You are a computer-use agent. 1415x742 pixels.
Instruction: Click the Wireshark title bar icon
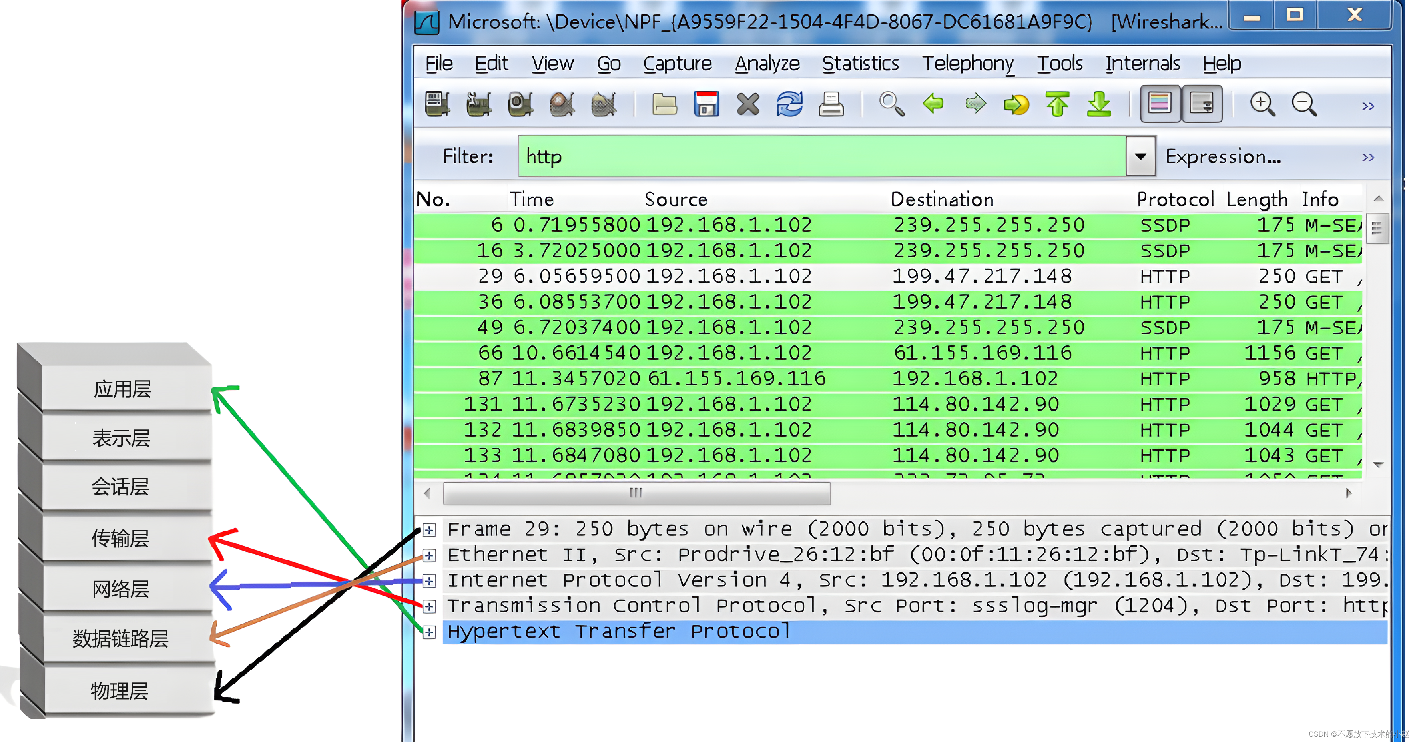[x=426, y=22]
